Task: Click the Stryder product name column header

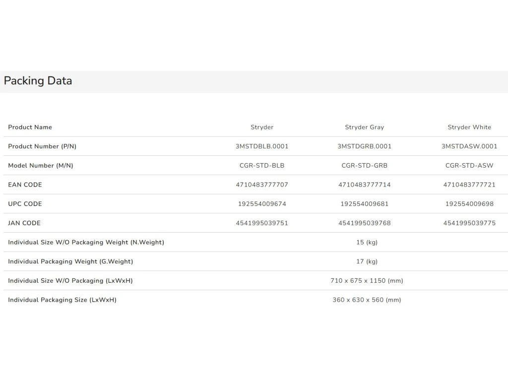Action: (262, 127)
